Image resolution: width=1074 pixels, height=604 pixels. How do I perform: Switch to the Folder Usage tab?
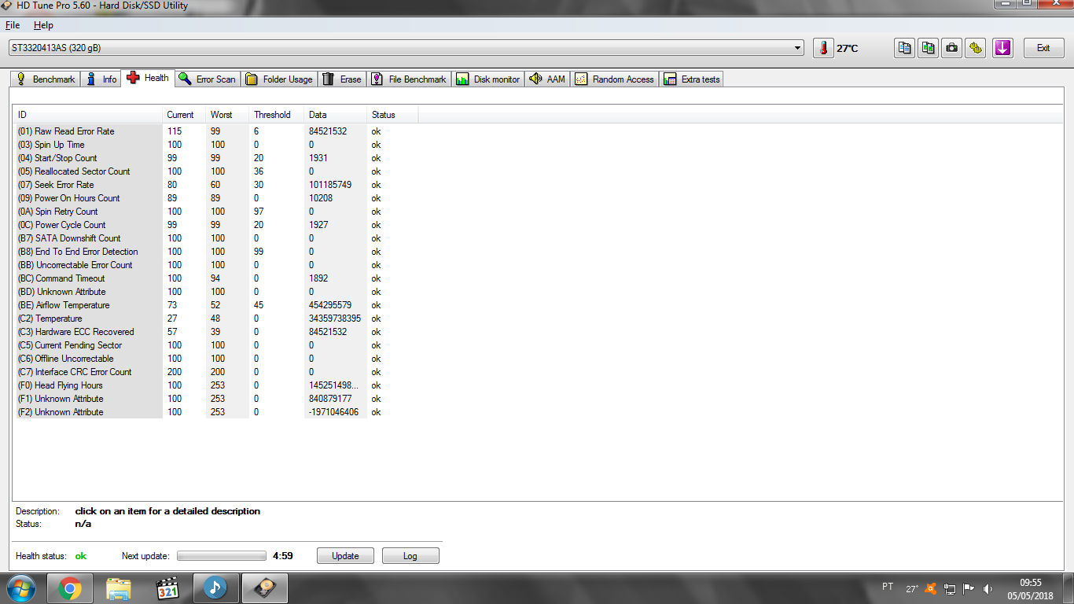coord(279,79)
